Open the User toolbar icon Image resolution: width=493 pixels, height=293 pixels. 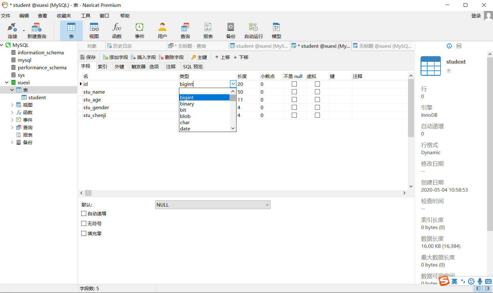162,31
